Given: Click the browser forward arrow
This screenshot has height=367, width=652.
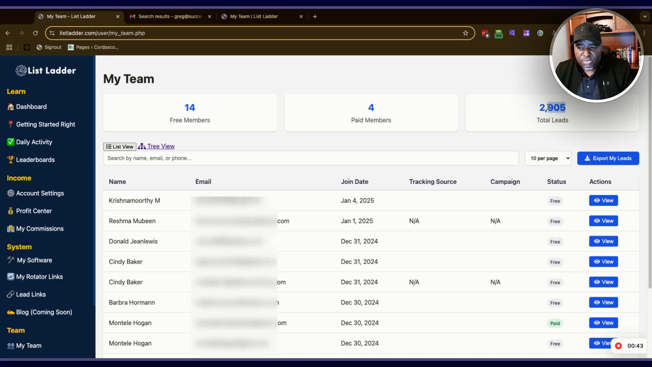Looking at the screenshot, I should tap(21, 33).
